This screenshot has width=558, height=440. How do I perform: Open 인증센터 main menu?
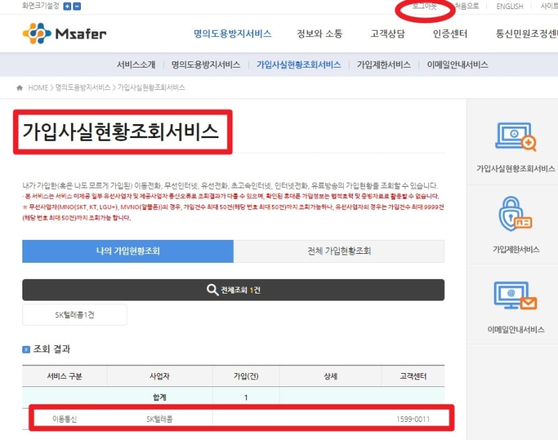(x=450, y=33)
